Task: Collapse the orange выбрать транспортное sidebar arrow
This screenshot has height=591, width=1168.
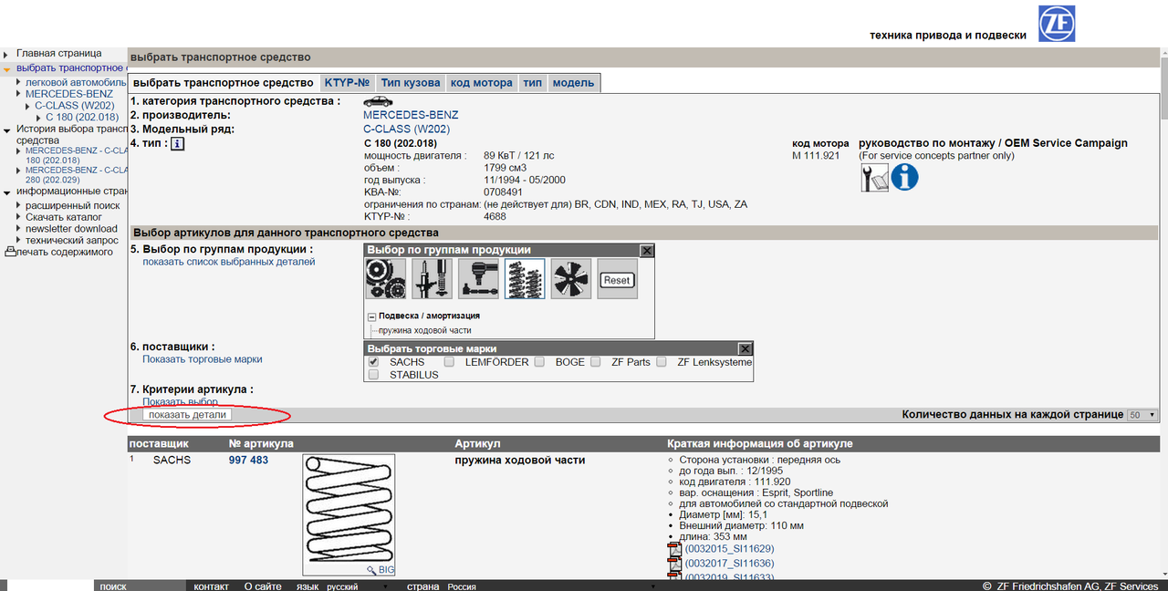Action: click(x=6, y=68)
